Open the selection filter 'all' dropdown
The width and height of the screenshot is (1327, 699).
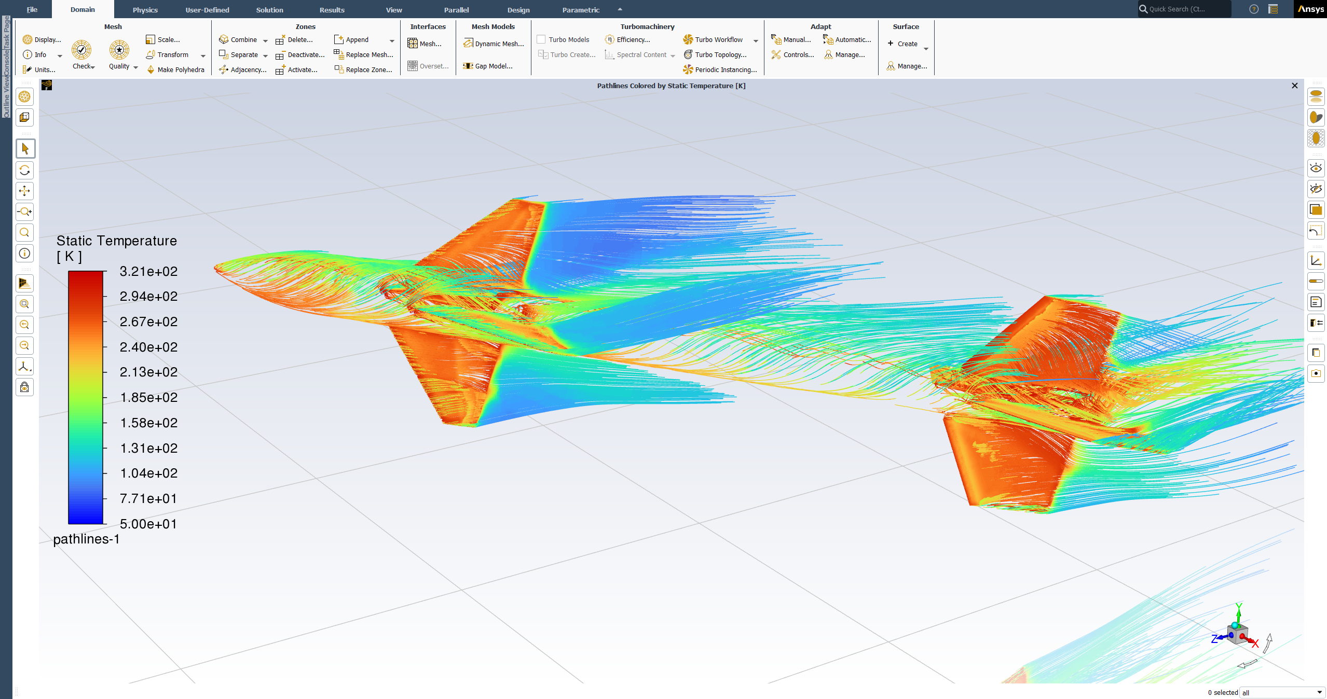(1282, 693)
